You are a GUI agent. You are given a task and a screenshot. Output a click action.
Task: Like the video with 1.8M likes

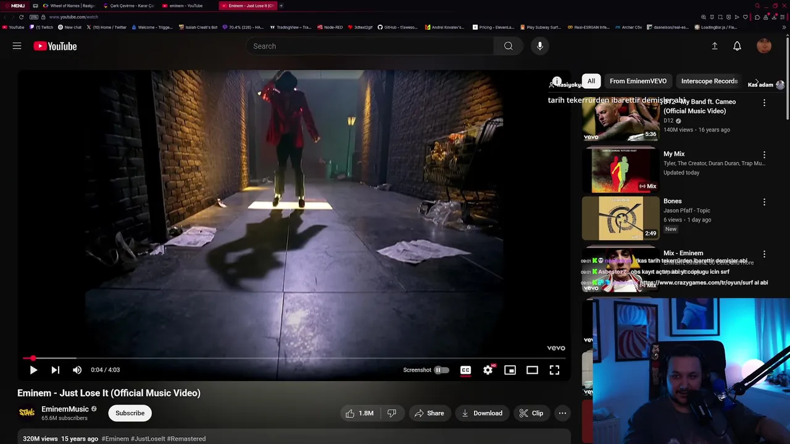click(x=360, y=413)
